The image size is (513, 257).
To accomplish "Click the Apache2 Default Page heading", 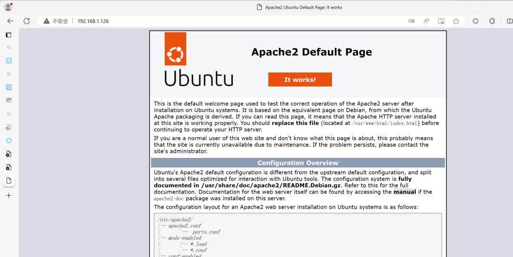I will [312, 52].
